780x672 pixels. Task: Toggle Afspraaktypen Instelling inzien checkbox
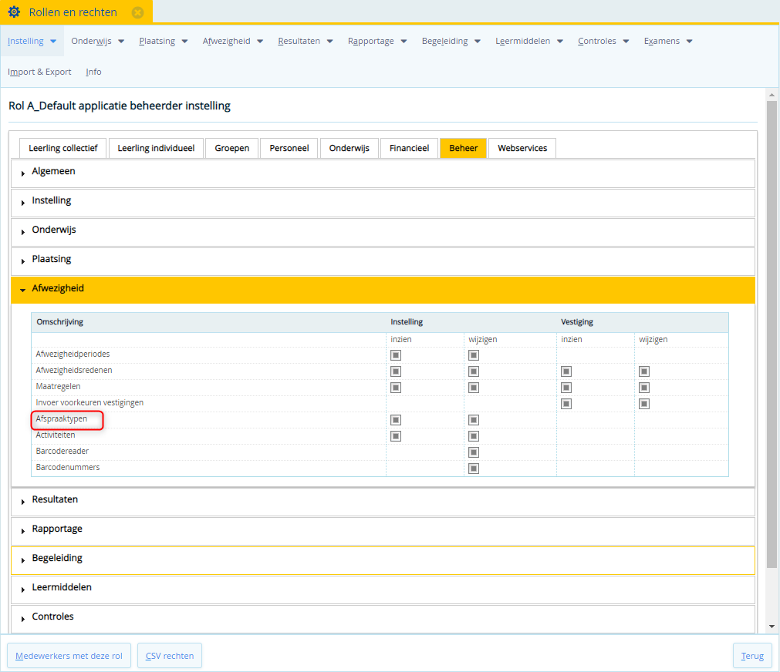pos(396,420)
